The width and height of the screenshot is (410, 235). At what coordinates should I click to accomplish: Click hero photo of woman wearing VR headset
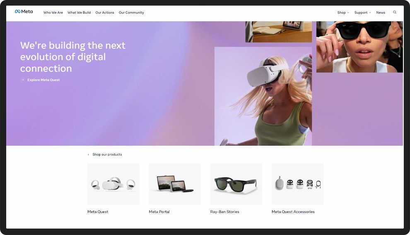pos(263,96)
